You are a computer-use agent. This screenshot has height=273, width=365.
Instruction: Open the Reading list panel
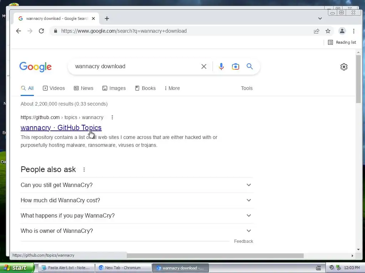point(342,42)
